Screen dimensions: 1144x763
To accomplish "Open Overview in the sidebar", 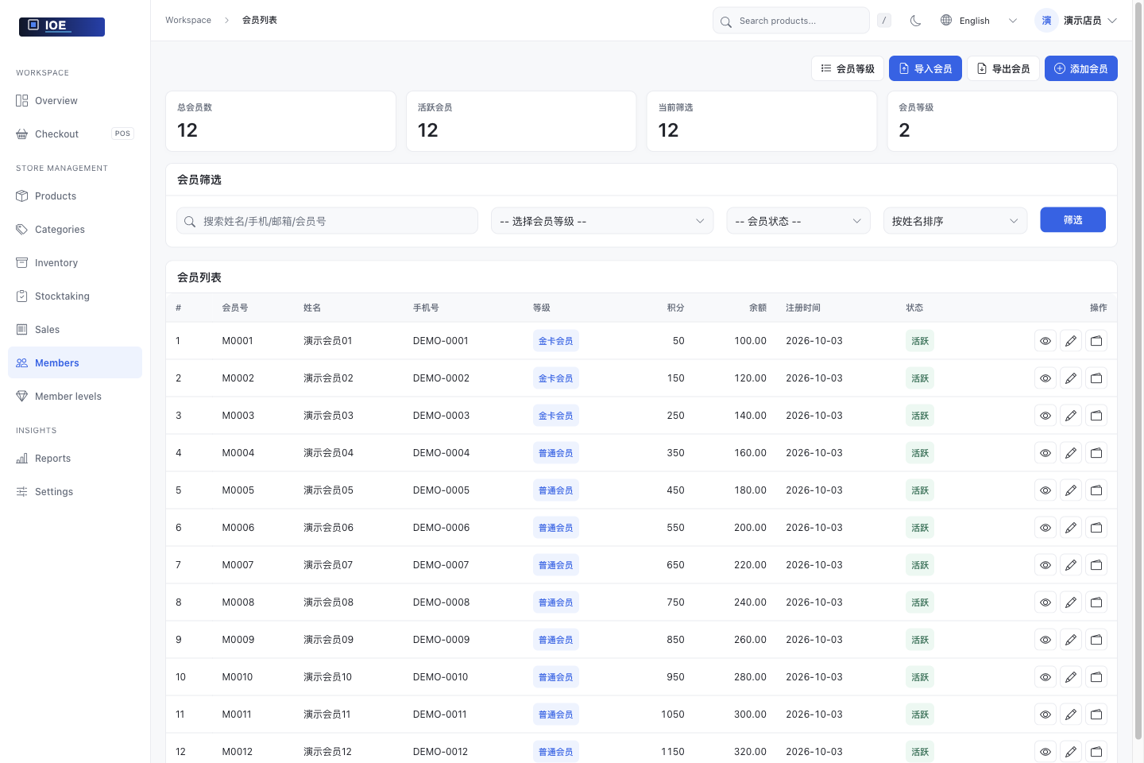I will click(x=75, y=101).
